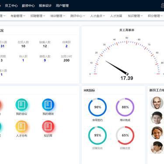Image resolution: width=164 pixels, height=164 pixels.
Task: Go to the 薪资中心 top navigation tab
Action: coord(28,6)
